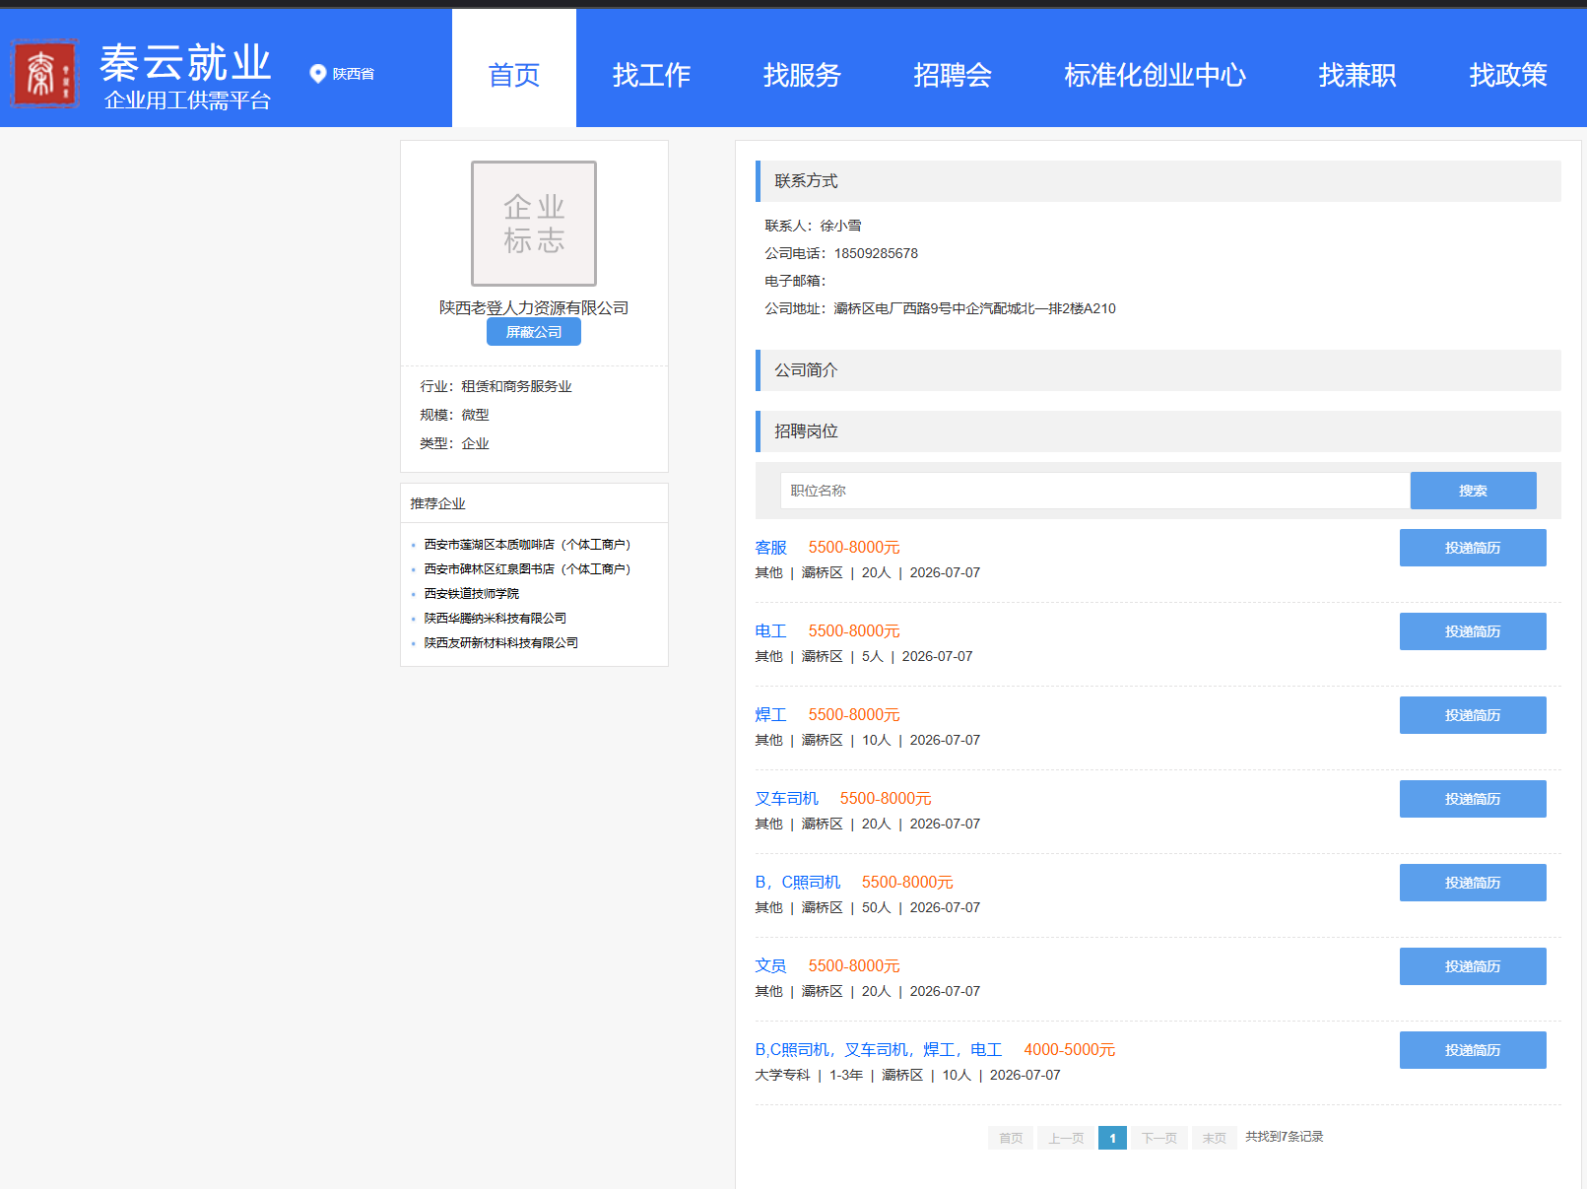
Task: Select page 1 in pagination
Action: [x=1112, y=1138]
